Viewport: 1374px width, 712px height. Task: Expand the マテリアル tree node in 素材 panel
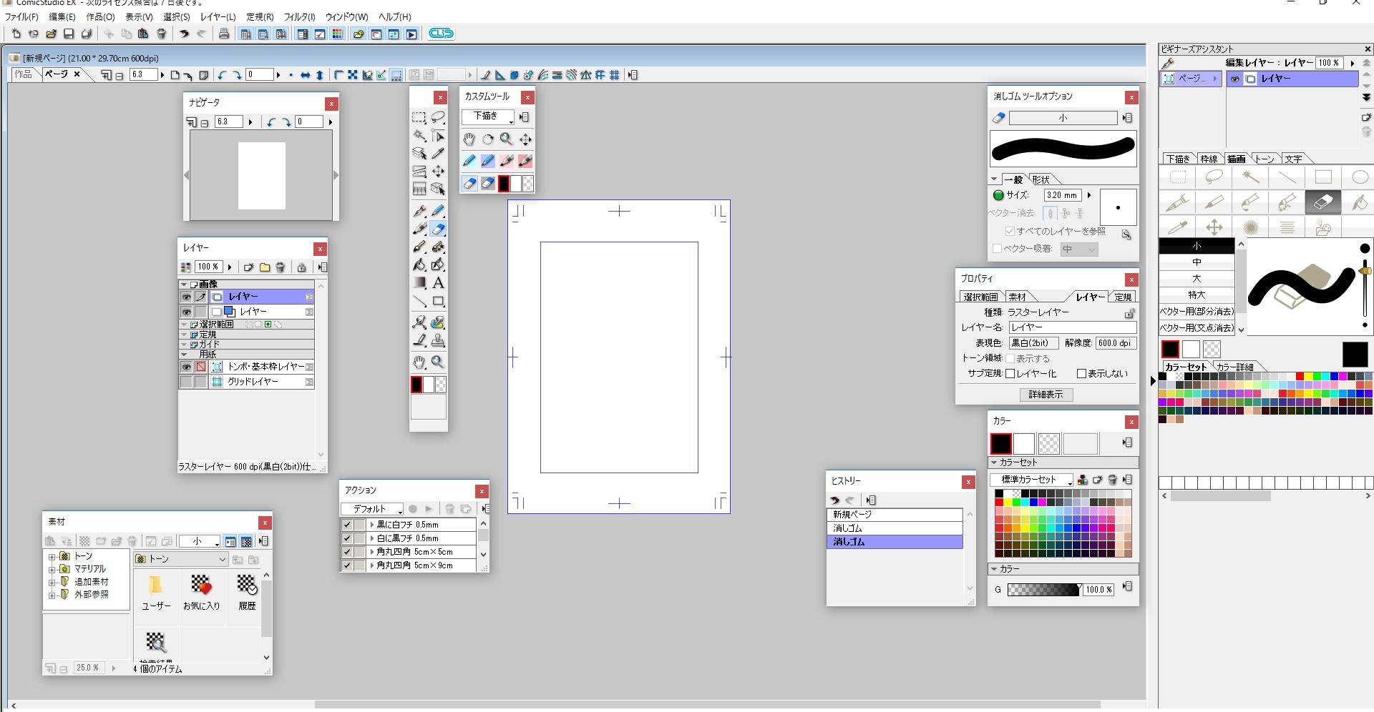click(x=52, y=570)
